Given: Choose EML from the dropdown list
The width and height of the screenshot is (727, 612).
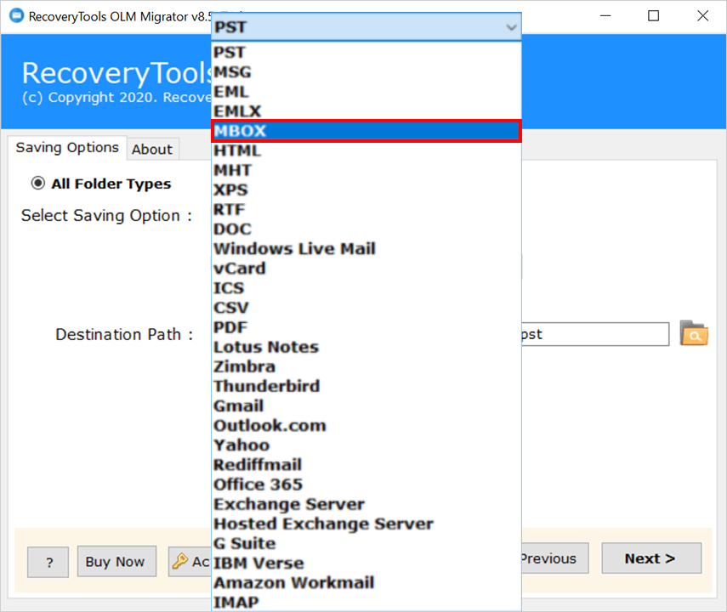Looking at the screenshot, I should pyautogui.click(x=366, y=92).
